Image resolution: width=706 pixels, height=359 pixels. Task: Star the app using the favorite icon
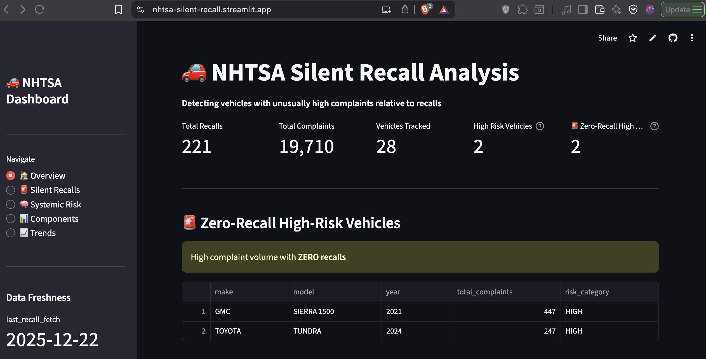[633, 38]
